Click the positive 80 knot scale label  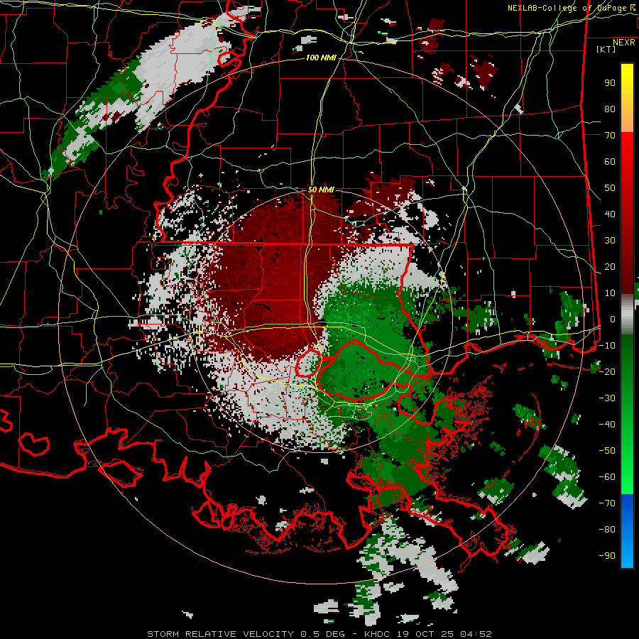[610, 109]
